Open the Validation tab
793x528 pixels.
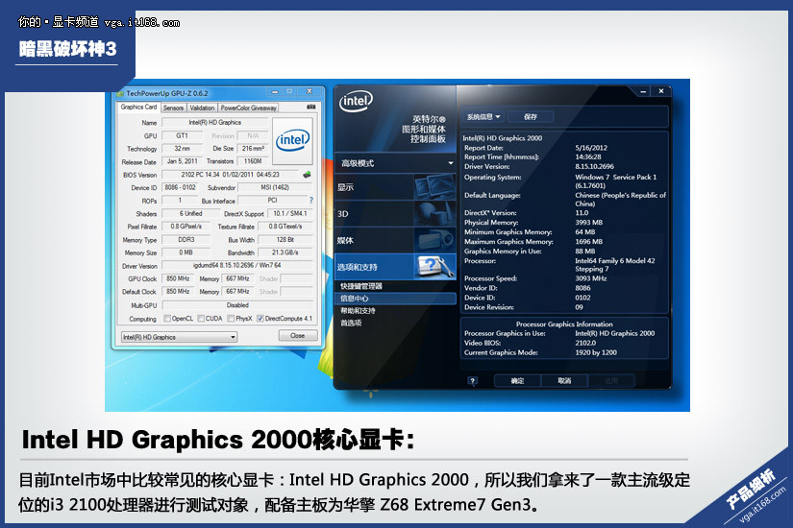pos(202,108)
